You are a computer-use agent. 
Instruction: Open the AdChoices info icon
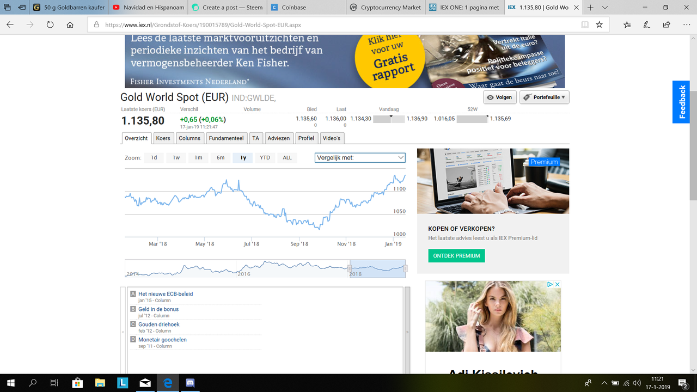coord(551,284)
